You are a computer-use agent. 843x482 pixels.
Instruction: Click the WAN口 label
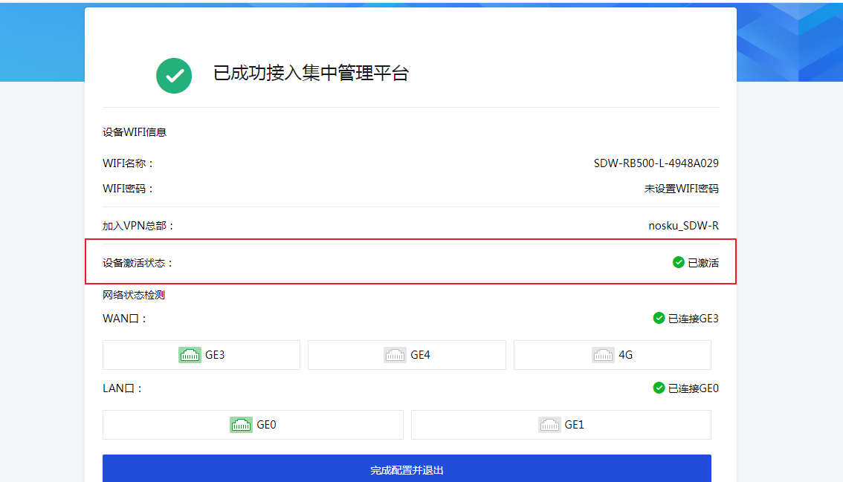tap(125, 319)
